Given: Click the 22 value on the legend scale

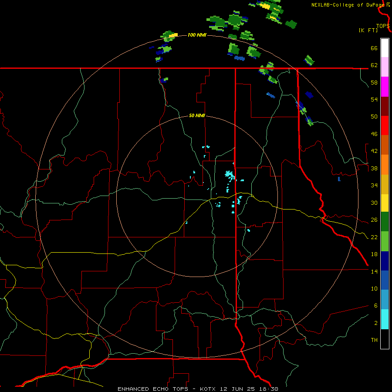Looking at the screenshot, I should pos(374,237).
